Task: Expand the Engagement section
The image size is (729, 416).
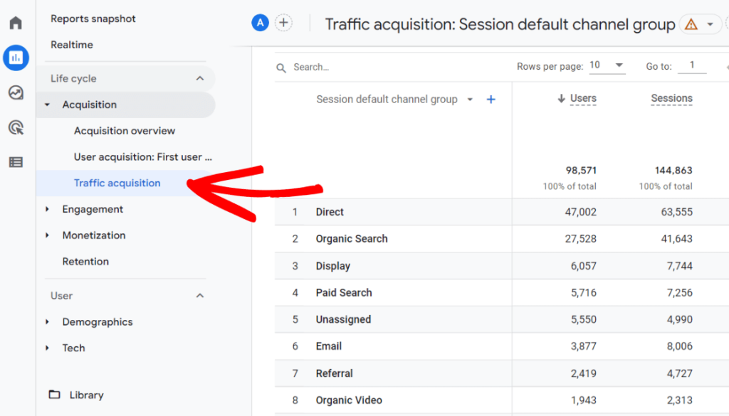Action: pos(93,209)
